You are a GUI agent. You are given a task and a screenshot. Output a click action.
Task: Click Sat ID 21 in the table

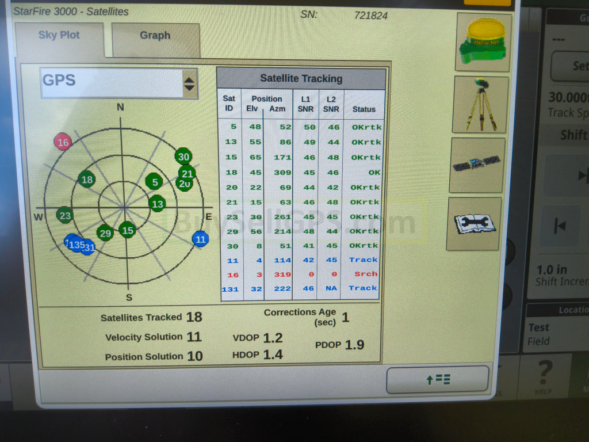tap(232, 202)
